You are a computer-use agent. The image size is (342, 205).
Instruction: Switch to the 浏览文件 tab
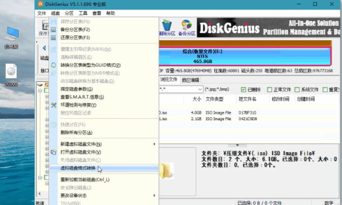[x=169, y=79]
